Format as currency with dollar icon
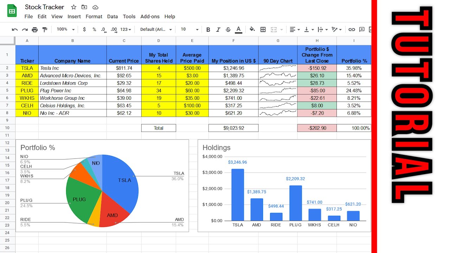 pyautogui.click(x=84, y=30)
